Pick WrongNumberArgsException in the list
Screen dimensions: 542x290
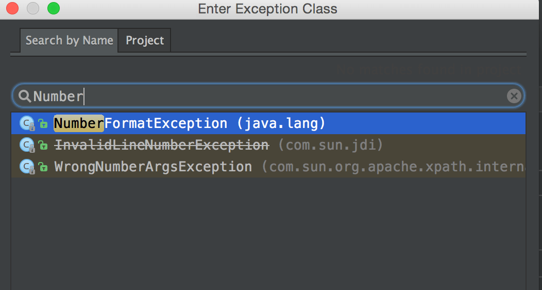click(153, 167)
